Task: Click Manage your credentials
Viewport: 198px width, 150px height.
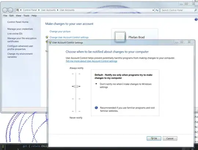Action: 20,29
